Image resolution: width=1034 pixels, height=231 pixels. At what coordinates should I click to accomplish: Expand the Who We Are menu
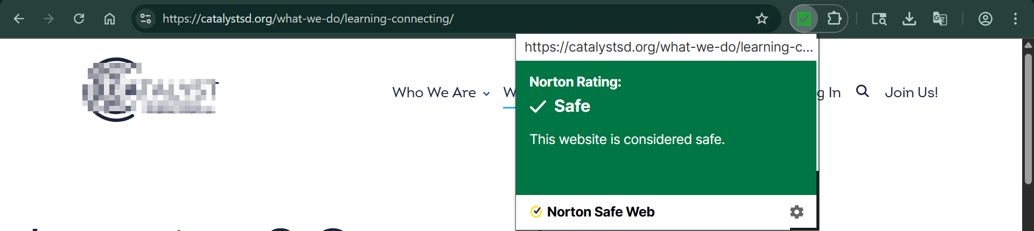pyautogui.click(x=441, y=93)
